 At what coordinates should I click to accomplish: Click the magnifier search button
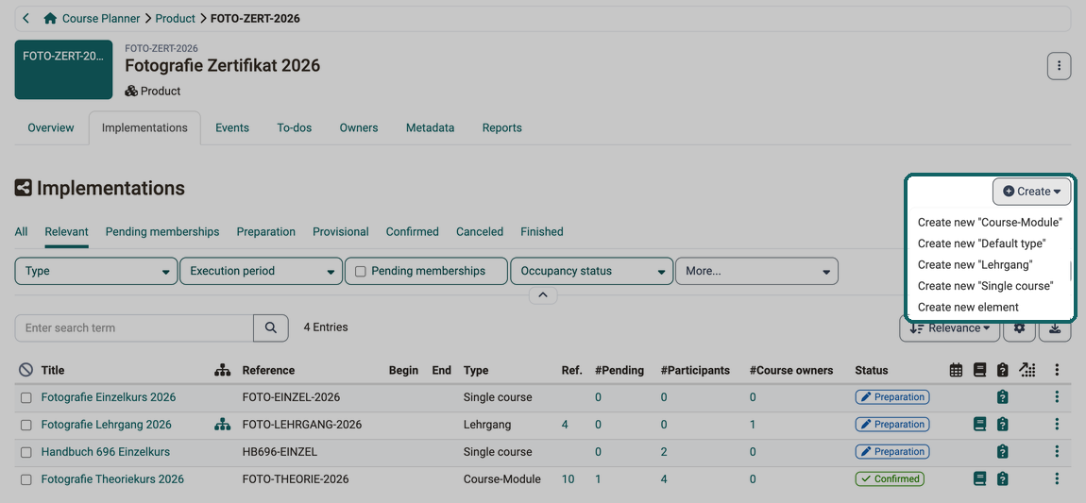point(271,328)
